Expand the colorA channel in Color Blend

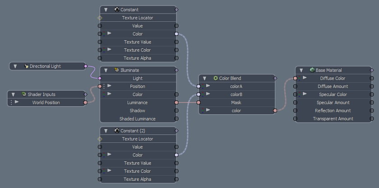(208, 86)
